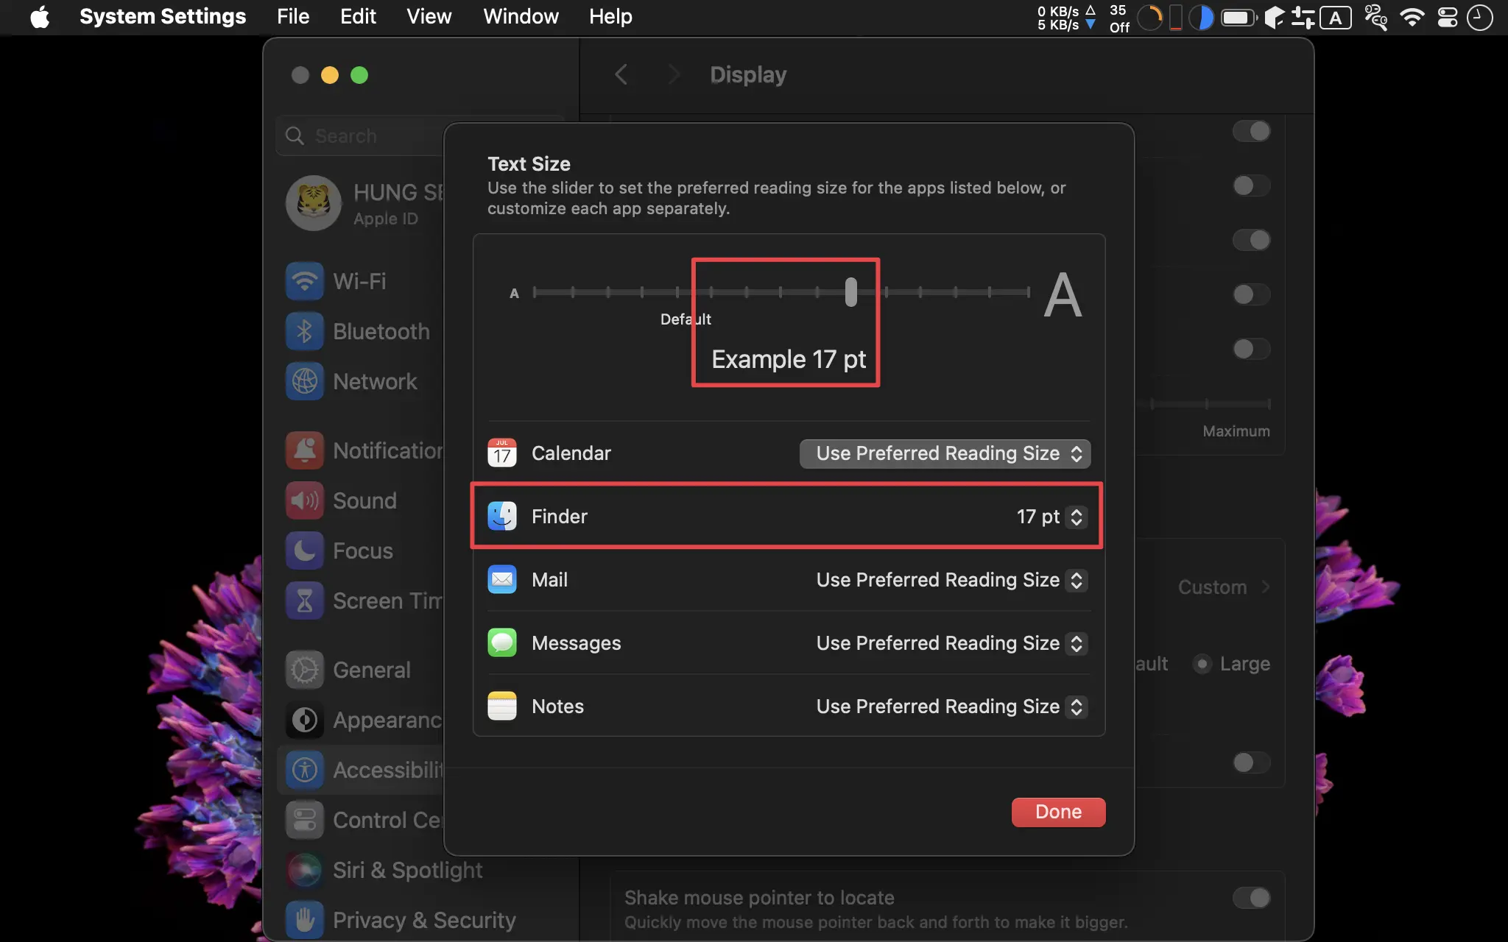Toggle the switch below Large option
The height and width of the screenshot is (942, 1508).
(x=1251, y=762)
